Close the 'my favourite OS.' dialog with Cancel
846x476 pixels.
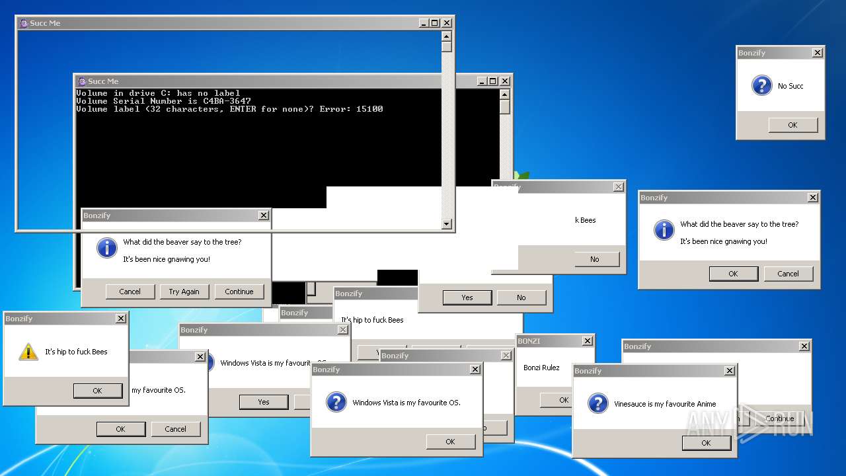200,357
